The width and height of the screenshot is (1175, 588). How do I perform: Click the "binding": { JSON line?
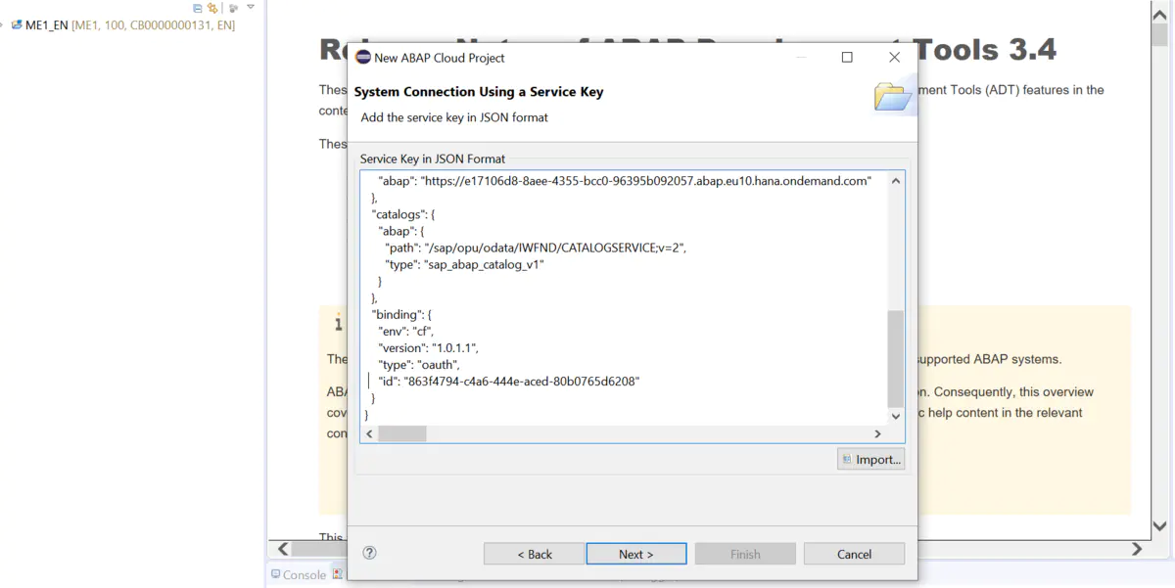point(401,314)
